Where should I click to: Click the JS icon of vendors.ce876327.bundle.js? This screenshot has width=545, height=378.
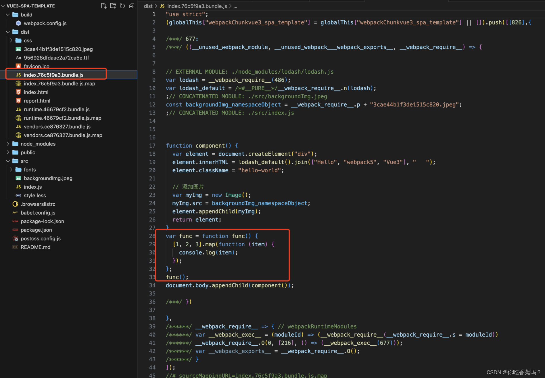pyautogui.click(x=18, y=127)
